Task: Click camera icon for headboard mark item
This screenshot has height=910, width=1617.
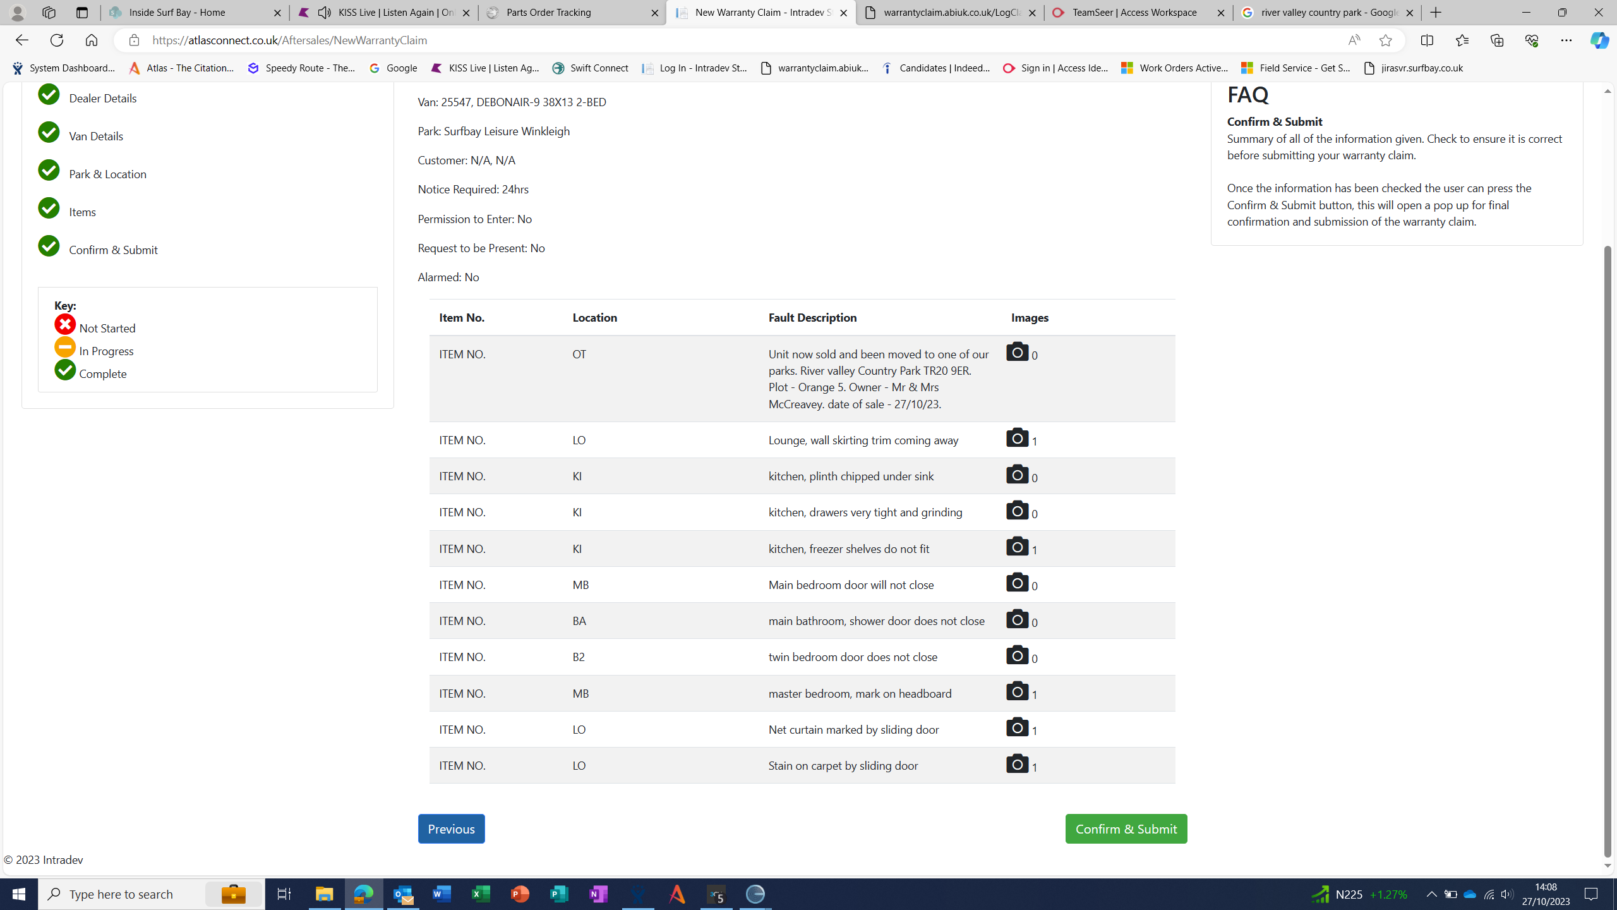Action: pos(1017,691)
